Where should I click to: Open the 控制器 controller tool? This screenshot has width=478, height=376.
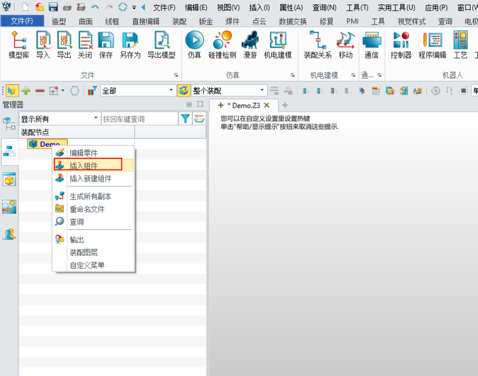[400, 41]
